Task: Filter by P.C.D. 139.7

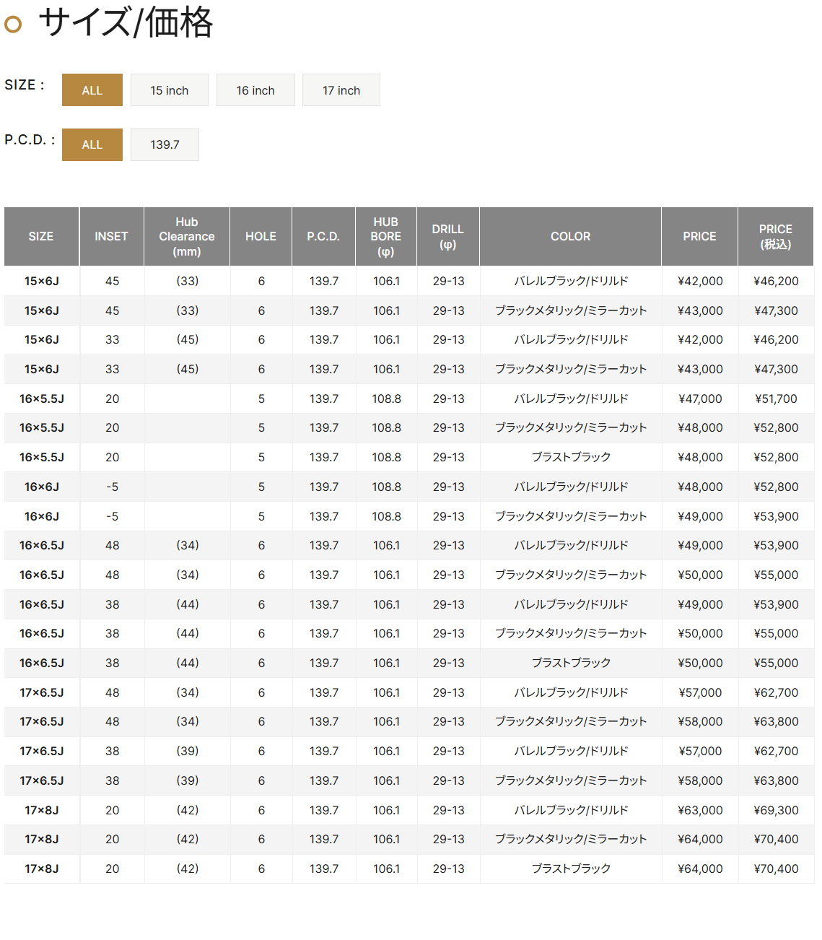Action: (x=165, y=144)
